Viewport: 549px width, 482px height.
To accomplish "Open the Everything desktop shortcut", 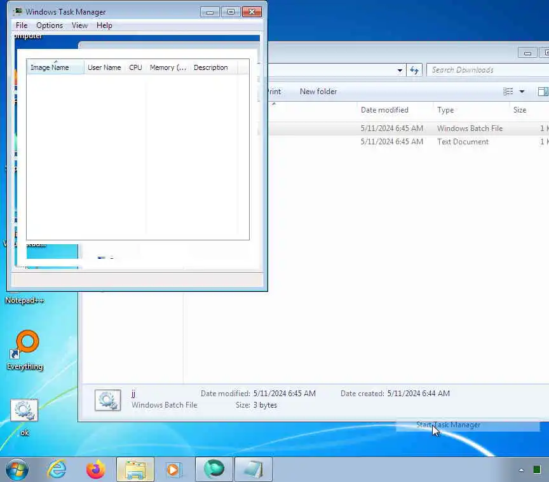I will (x=25, y=350).
